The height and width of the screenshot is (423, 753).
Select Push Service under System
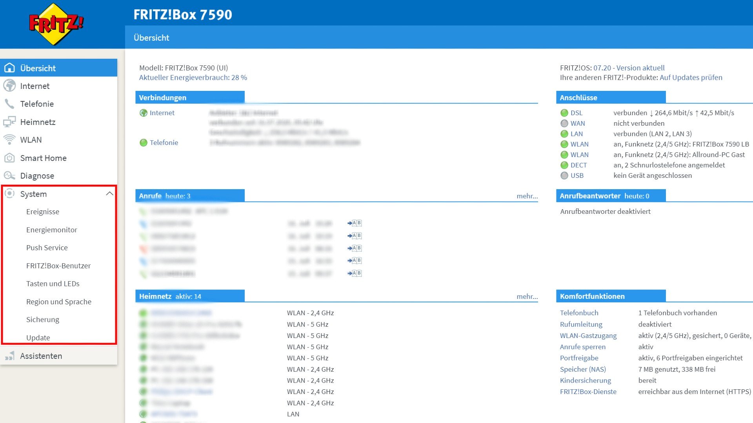coord(47,248)
